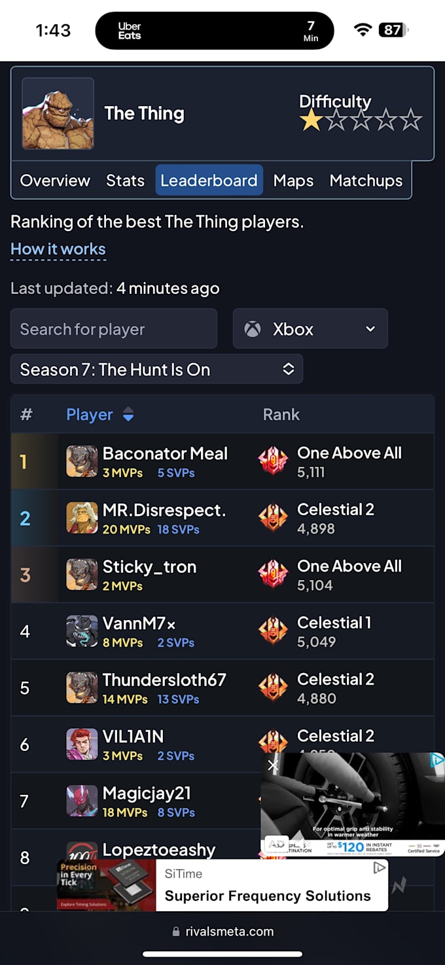
Task: Open the Xbox platform dropdown
Action: [x=310, y=329]
